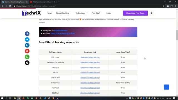This screenshot has height=100, width=178.
Task: Share the page via Telegram
Action: coord(27,62)
